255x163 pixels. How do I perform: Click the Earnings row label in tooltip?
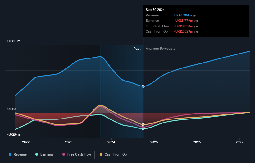coord(152,21)
